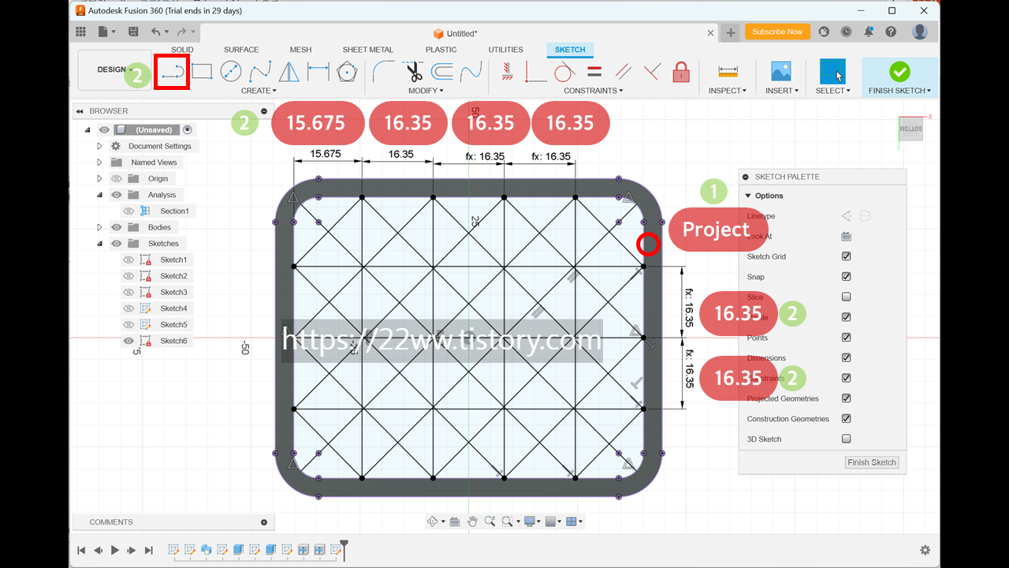The width and height of the screenshot is (1009, 568).
Task: Switch to the SHEET METAL tab
Action: [367, 50]
